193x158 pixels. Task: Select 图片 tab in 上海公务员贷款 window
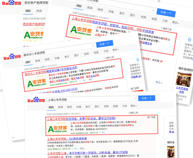point(97,106)
